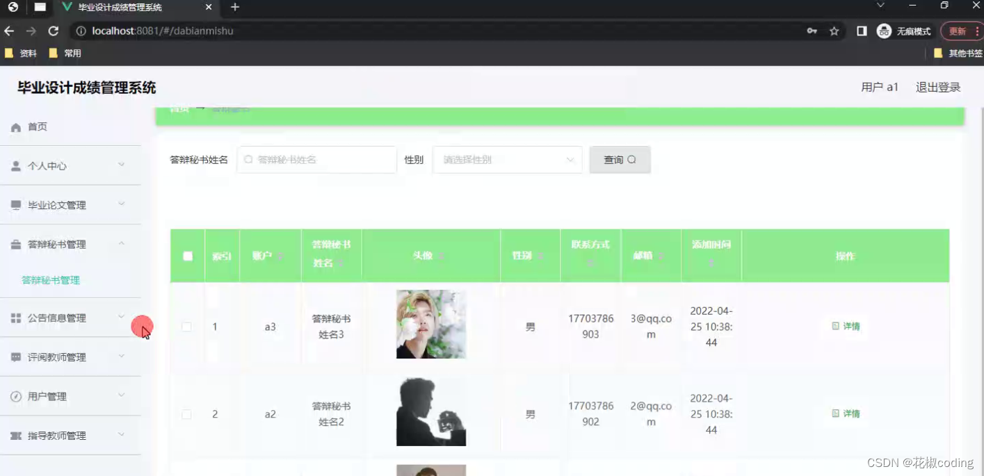Click the grid icon beside 公告信息管理
984x476 pixels.
[x=15, y=318]
